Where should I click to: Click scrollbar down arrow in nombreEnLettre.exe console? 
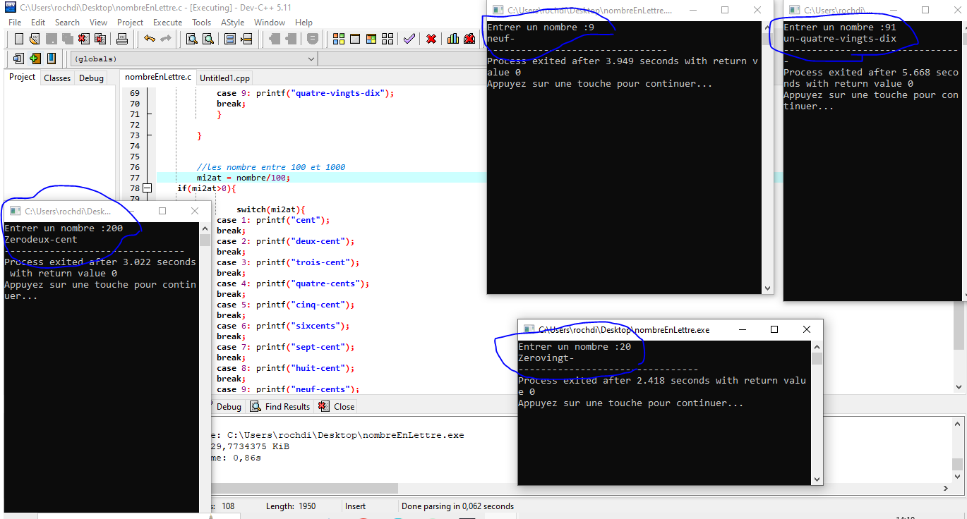817,479
